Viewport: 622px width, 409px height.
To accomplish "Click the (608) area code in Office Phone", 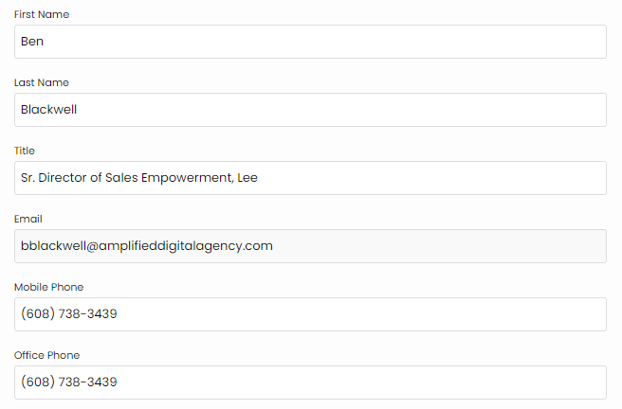I will [38, 382].
